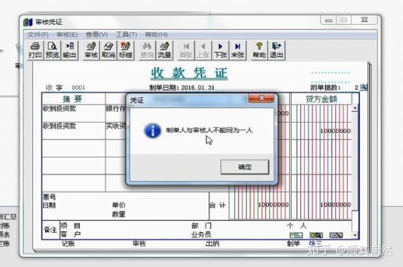Select first row 收到投资款 summary cell
This screenshot has width=403, height=267.
(73, 113)
